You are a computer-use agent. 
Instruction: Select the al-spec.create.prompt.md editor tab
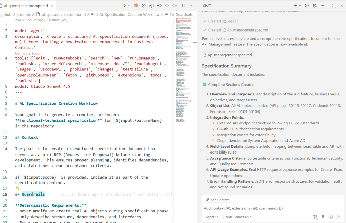click(26, 6)
